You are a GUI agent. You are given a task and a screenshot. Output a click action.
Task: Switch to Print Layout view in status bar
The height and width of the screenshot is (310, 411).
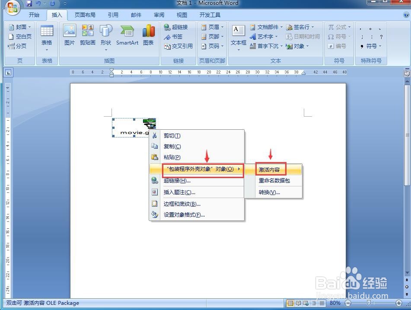click(x=290, y=303)
